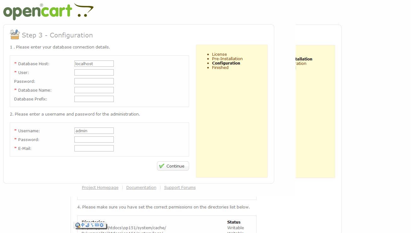The image size is (411, 233).
Task: Visit the Support Forums link
Action: tap(180, 187)
